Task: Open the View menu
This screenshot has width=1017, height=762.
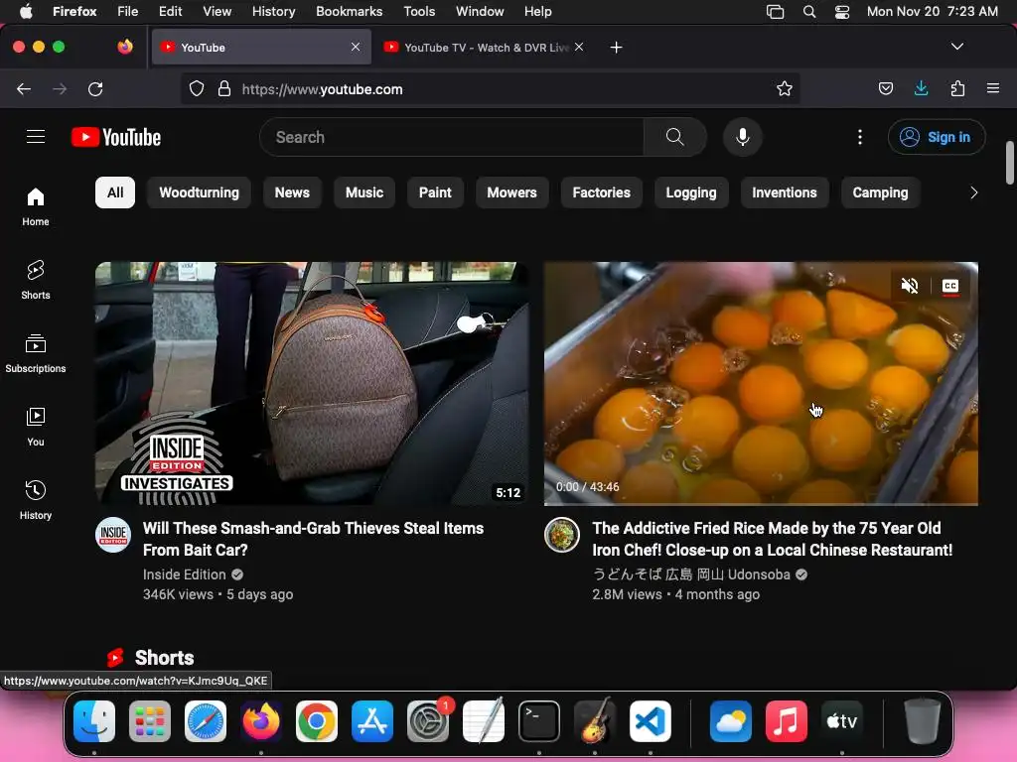Action: pyautogui.click(x=217, y=11)
